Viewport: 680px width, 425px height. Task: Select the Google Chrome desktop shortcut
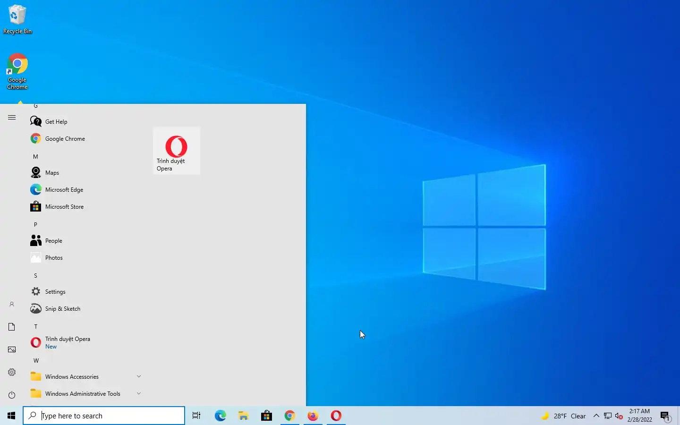pos(17,71)
